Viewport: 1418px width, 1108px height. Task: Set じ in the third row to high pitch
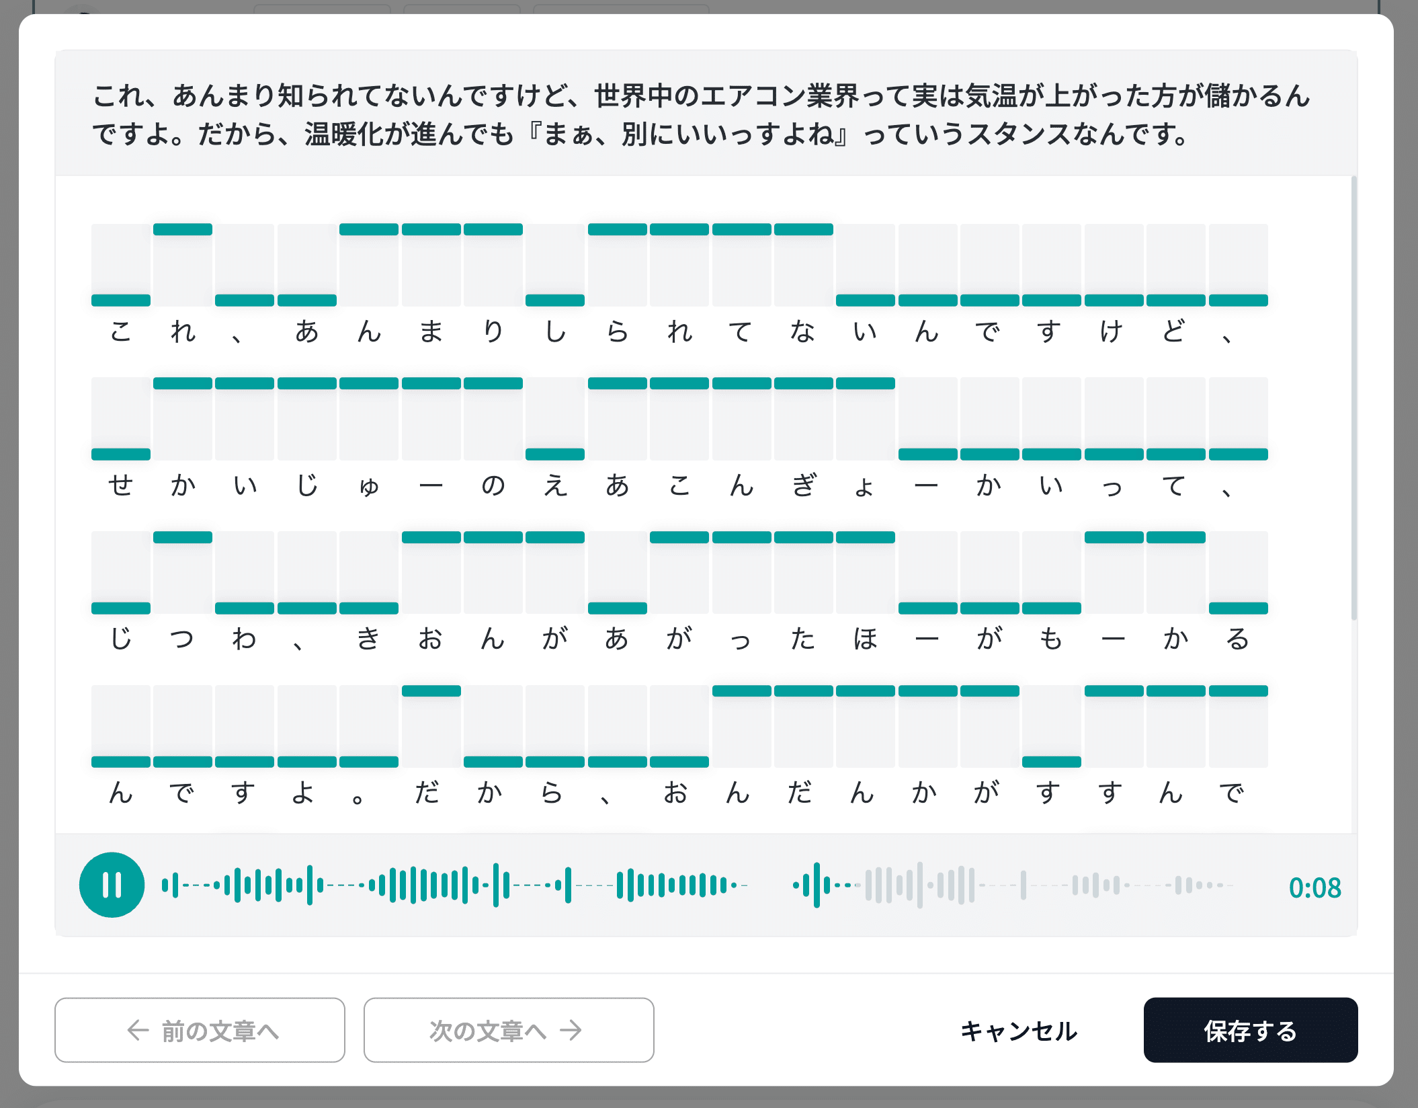(121, 538)
